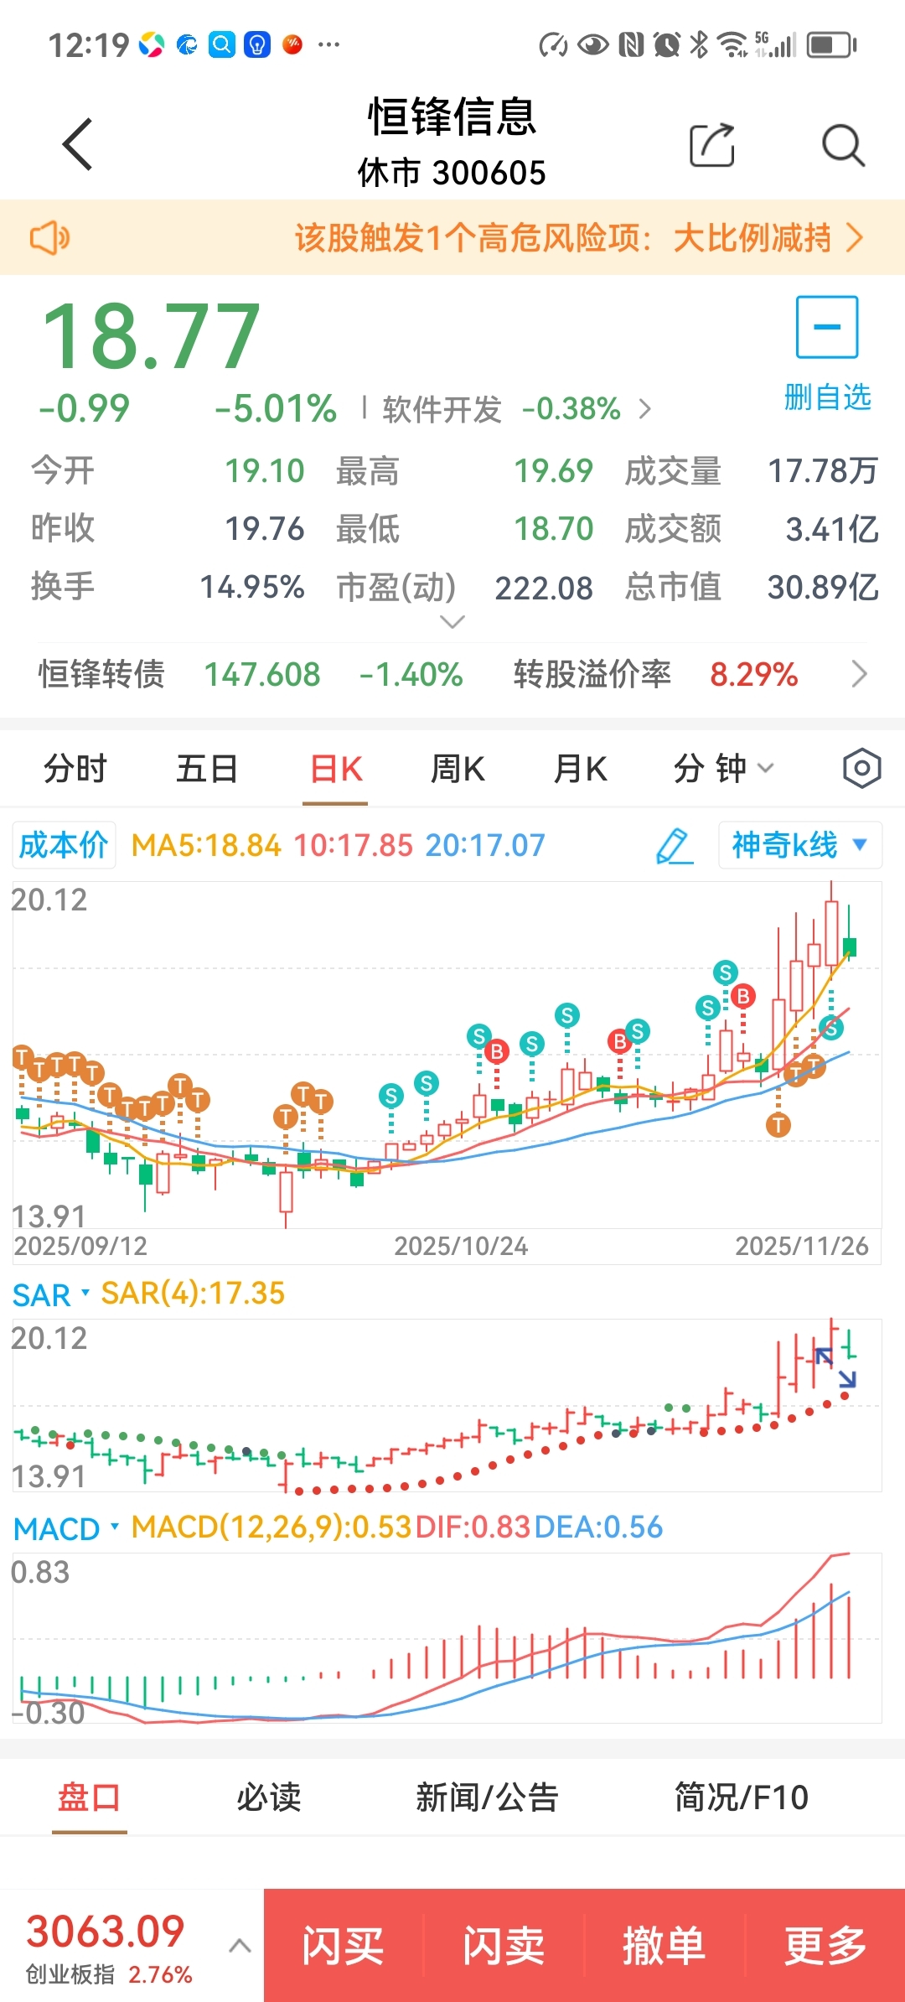Open the search magnifier icon
The image size is (905, 2002).
tap(842, 146)
